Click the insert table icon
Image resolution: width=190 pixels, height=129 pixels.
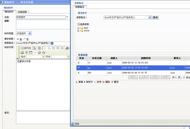(31, 52)
